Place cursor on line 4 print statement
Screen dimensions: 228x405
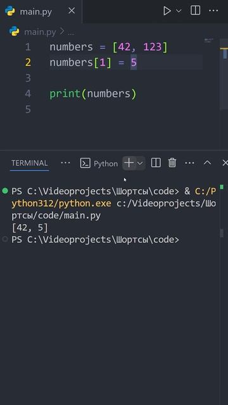[x=93, y=94]
